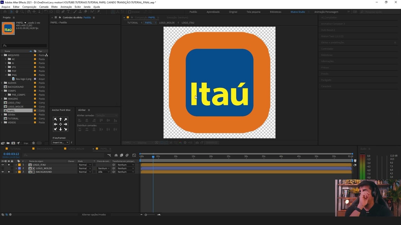Viewport: 401px width, 225px height.
Task: Open parent dropdown for LOGO_MOLDE layer
Action: (x=126, y=168)
